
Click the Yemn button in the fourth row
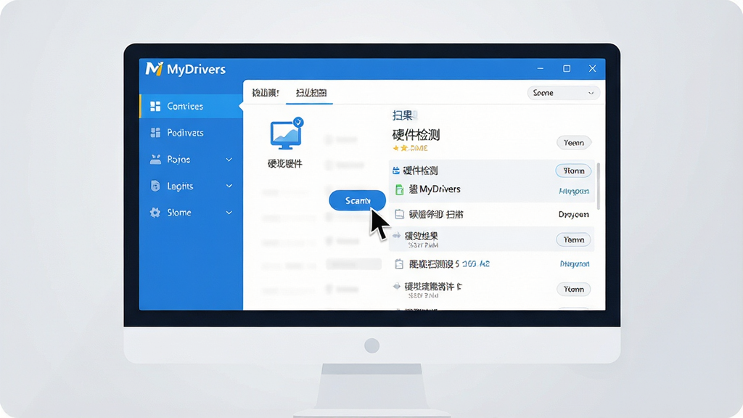(x=573, y=239)
